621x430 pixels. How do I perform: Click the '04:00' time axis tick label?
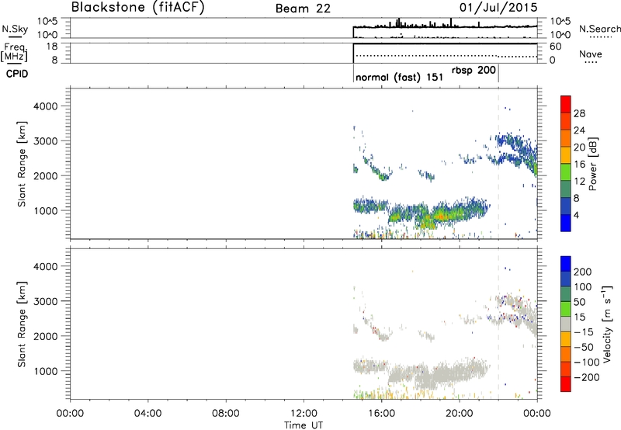click(148, 414)
